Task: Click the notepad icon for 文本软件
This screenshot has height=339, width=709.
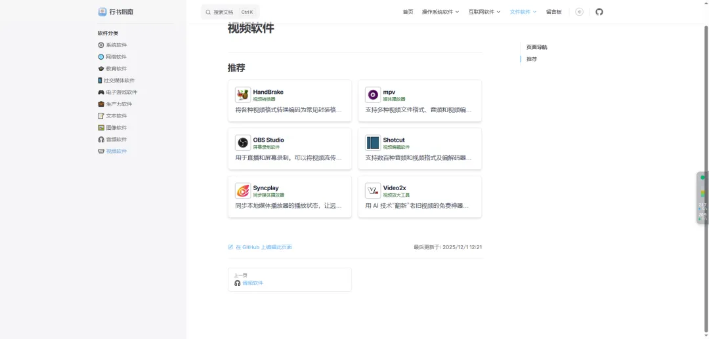Action: click(x=101, y=115)
